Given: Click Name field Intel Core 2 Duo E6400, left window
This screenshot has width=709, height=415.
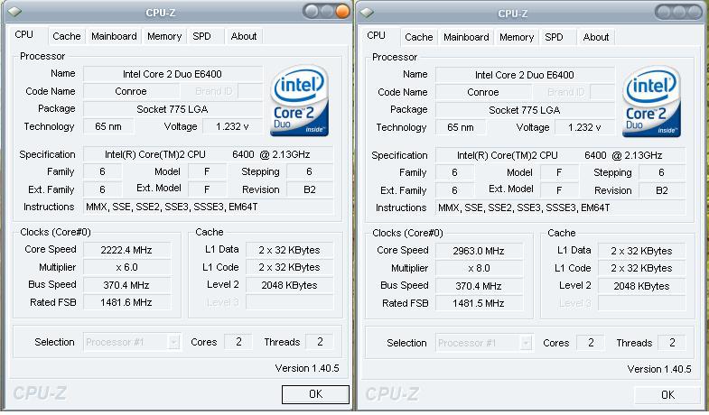Looking at the screenshot, I should tap(173, 74).
